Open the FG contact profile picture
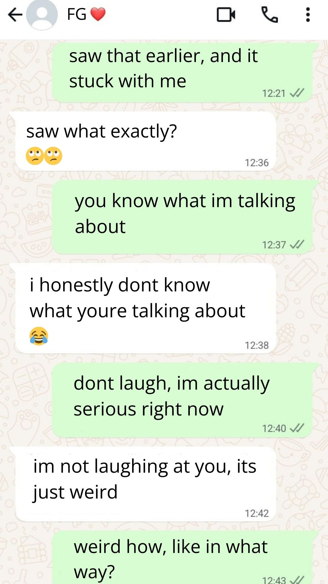The width and height of the screenshot is (328, 584). 42,15
